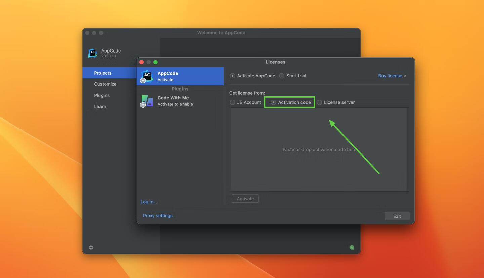This screenshot has height=278, width=484.
Task: Select the Activate AppCode radio button
Action: pos(232,76)
